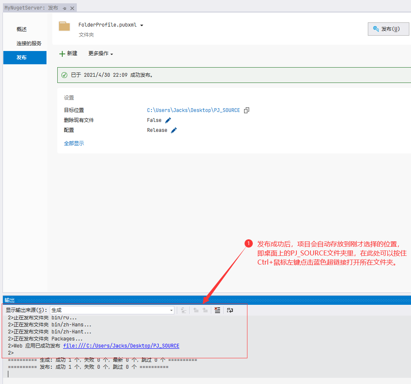Click the 删除现有文件 label
411x384 pixels.
[x=79, y=120]
